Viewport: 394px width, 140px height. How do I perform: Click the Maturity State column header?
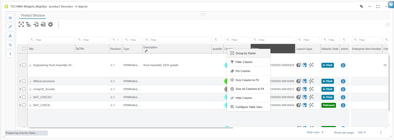pyautogui.click(x=330, y=49)
